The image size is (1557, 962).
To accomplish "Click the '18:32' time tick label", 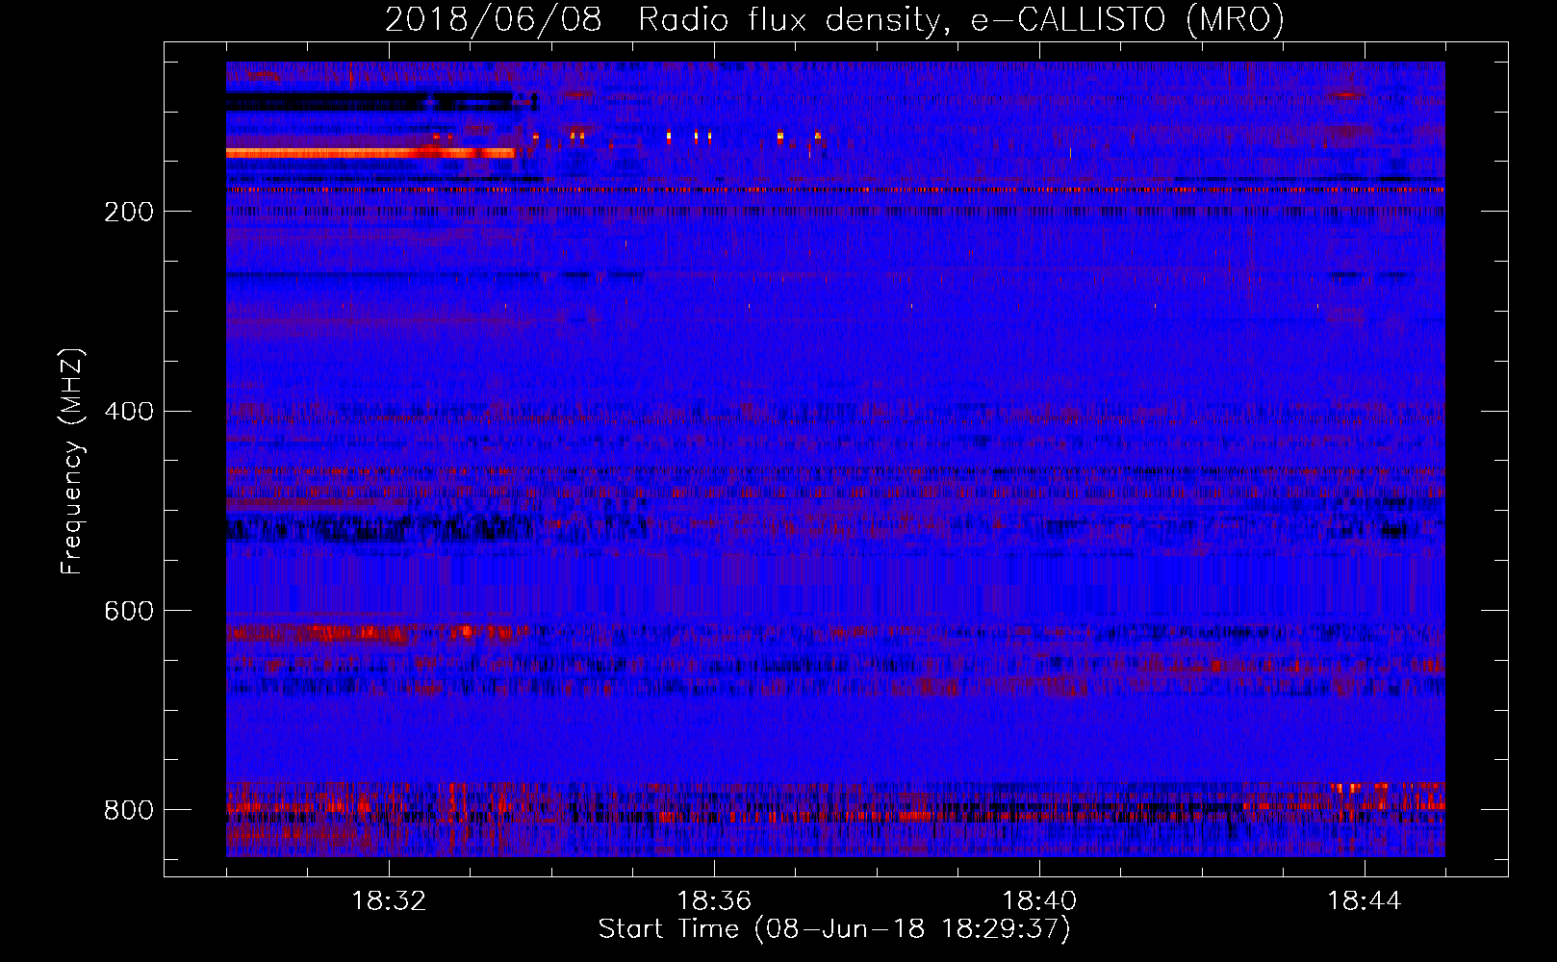I will point(389,901).
